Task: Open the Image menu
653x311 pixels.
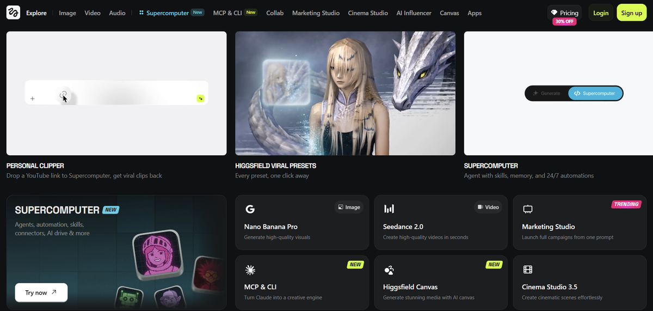Action: click(x=67, y=13)
